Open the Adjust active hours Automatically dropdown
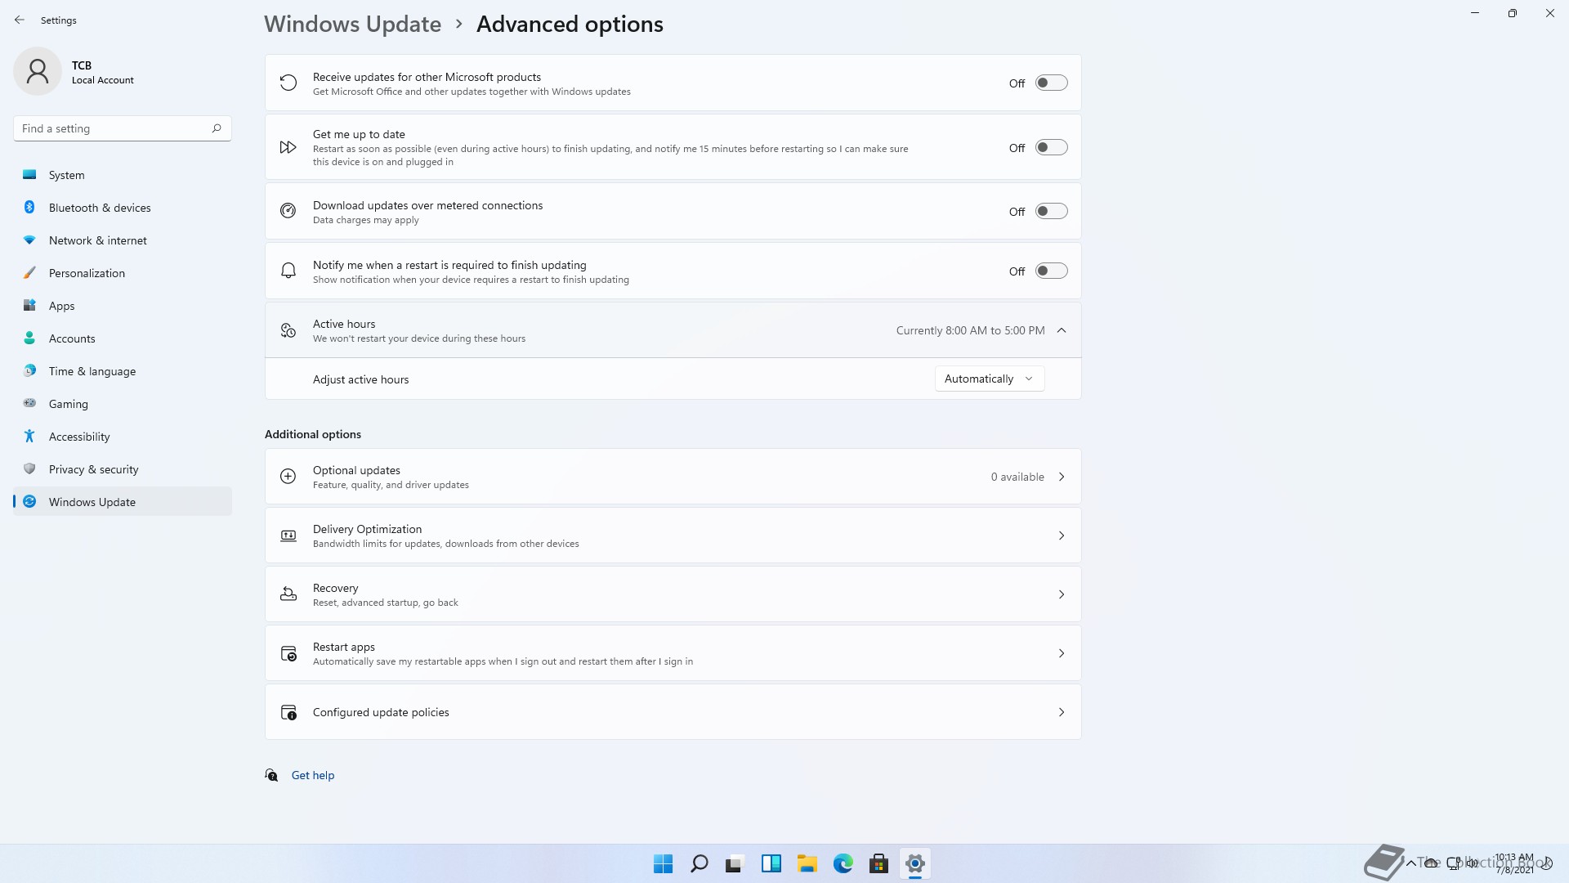1569x883 pixels. (990, 379)
